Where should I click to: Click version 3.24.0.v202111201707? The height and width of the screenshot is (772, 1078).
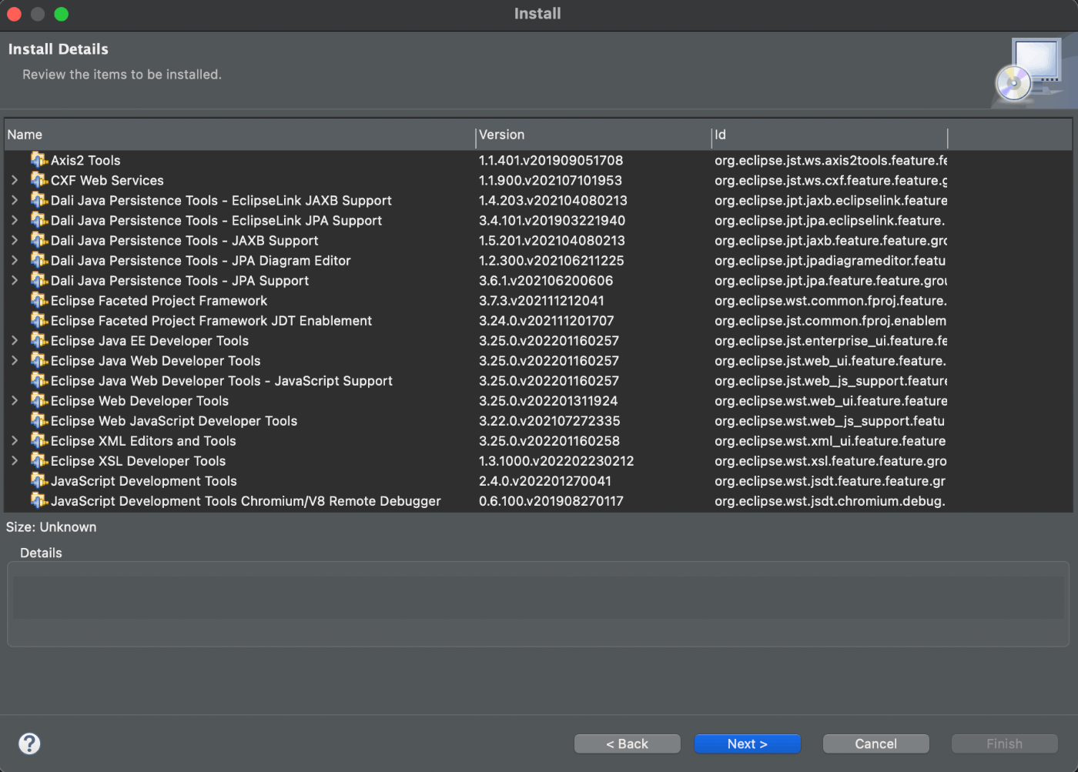click(x=547, y=320)
